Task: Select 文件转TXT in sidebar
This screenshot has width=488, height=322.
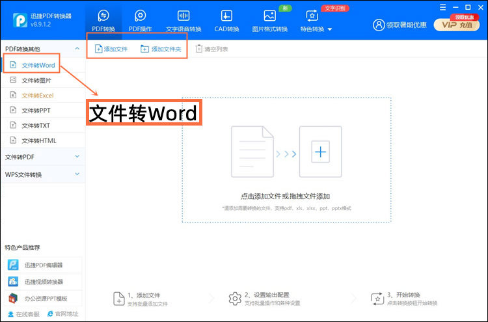Action: 43,126
